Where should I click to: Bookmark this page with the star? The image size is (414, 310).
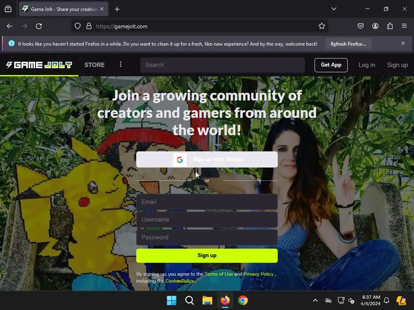[x=321, y=26]
